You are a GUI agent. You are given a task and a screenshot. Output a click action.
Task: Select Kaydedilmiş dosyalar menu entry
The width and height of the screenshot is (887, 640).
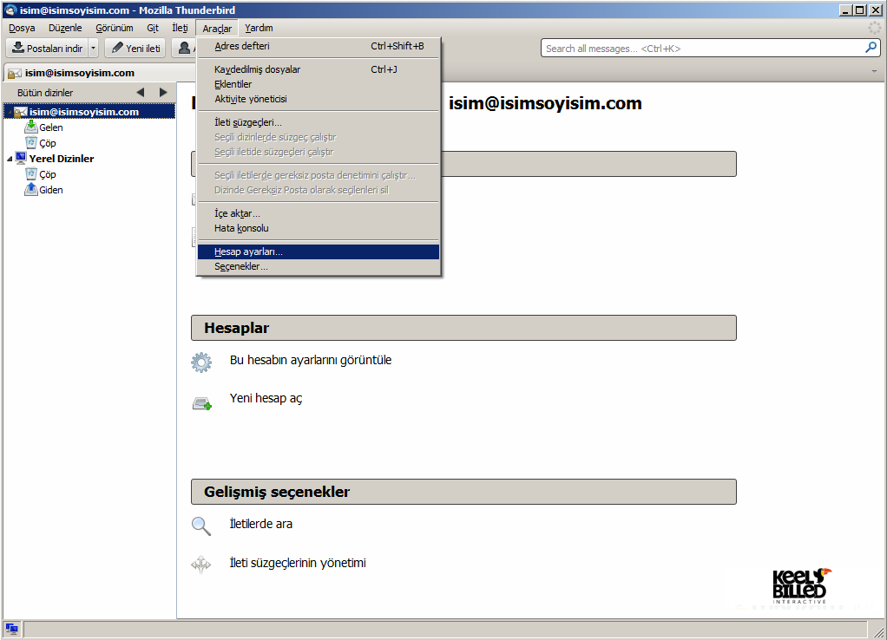click(319, 69)
